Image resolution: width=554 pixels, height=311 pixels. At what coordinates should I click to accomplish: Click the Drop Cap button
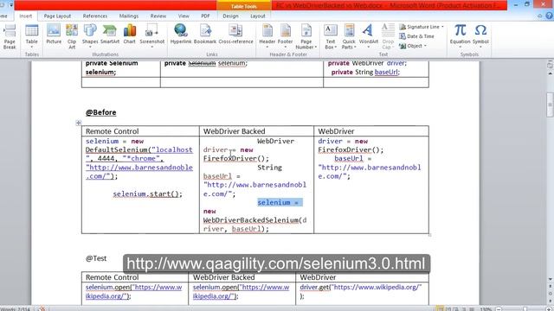(x=388, y=36)
